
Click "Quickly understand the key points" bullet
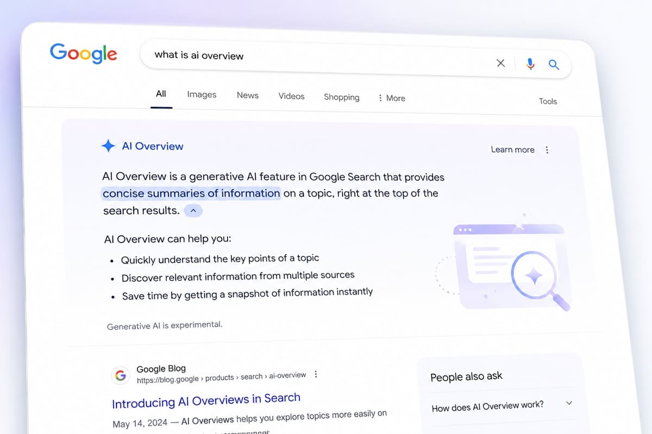(x=220, y=259)
